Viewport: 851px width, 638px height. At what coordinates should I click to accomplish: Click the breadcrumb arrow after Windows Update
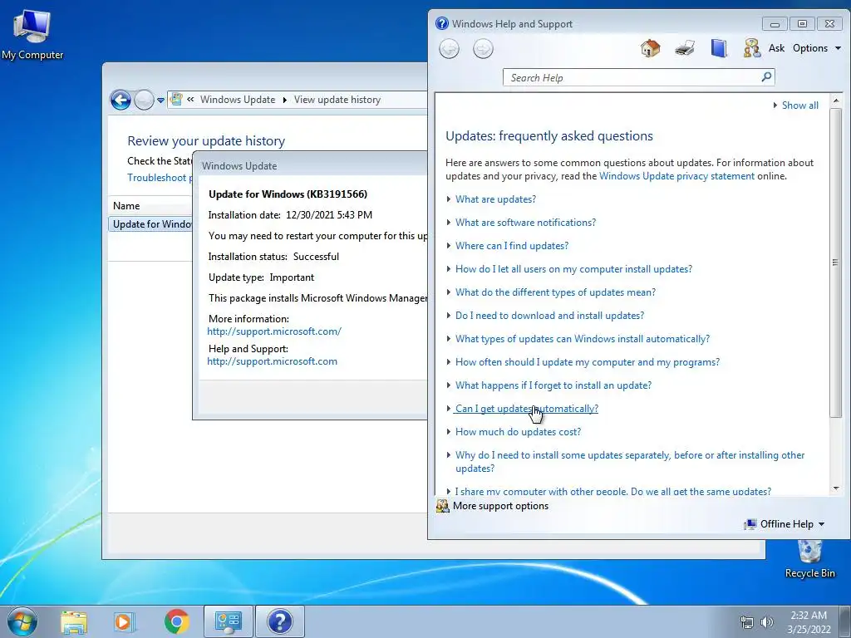(285, 100)
